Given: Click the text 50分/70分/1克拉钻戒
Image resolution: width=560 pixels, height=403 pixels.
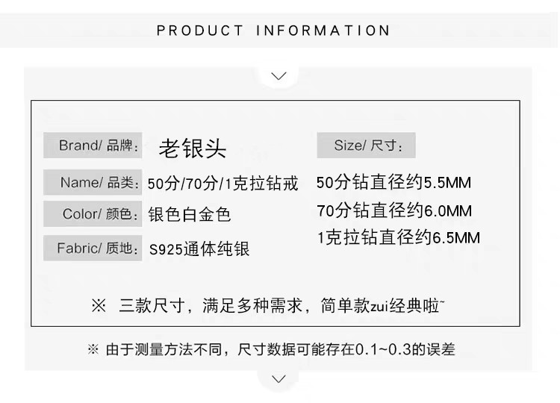Looking at the screenshot, I should pyautogui.click(x=223, y=184).
